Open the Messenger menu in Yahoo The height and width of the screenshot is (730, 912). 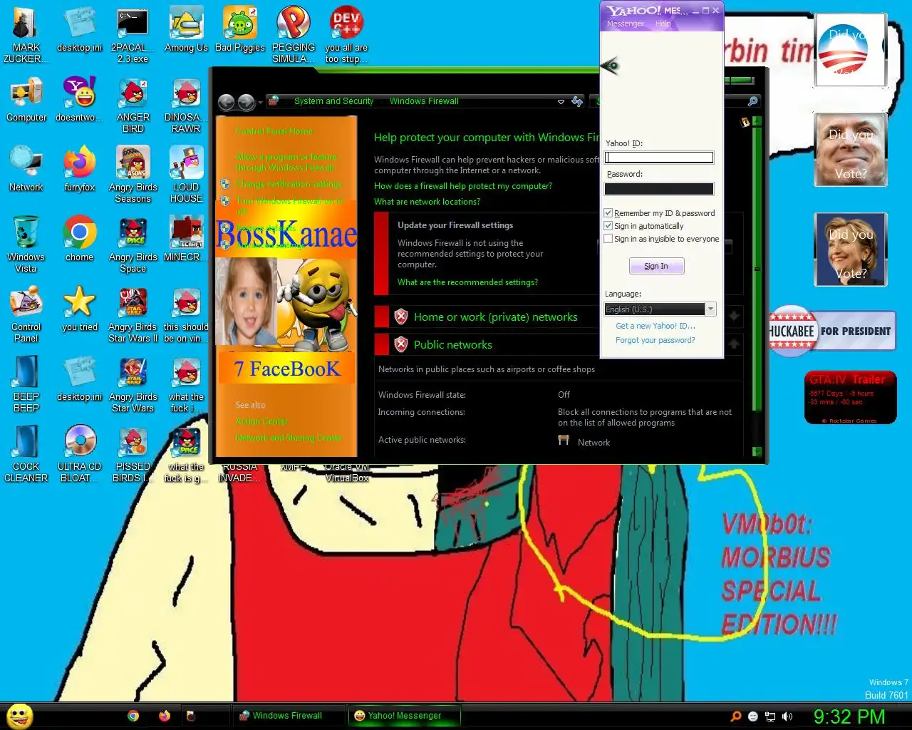pos(625,24)
